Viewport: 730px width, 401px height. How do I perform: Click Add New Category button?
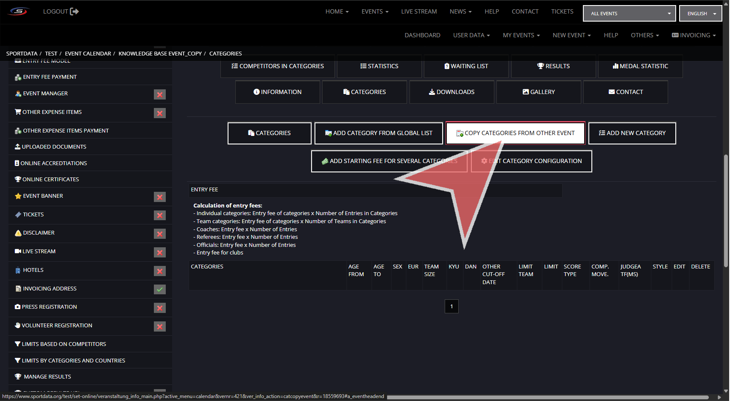click(x=632, y=133)
